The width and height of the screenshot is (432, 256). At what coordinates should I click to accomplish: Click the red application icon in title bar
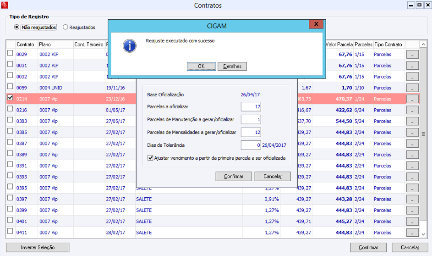pos(5,5)
